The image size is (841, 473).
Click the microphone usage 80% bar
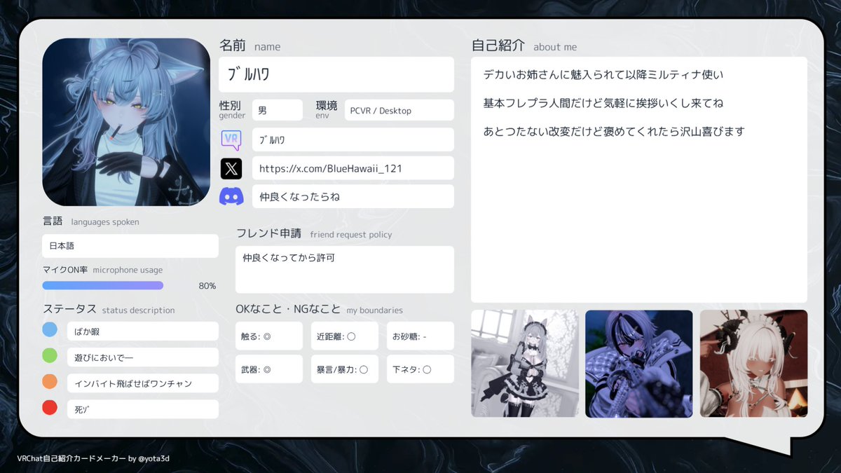103,285
